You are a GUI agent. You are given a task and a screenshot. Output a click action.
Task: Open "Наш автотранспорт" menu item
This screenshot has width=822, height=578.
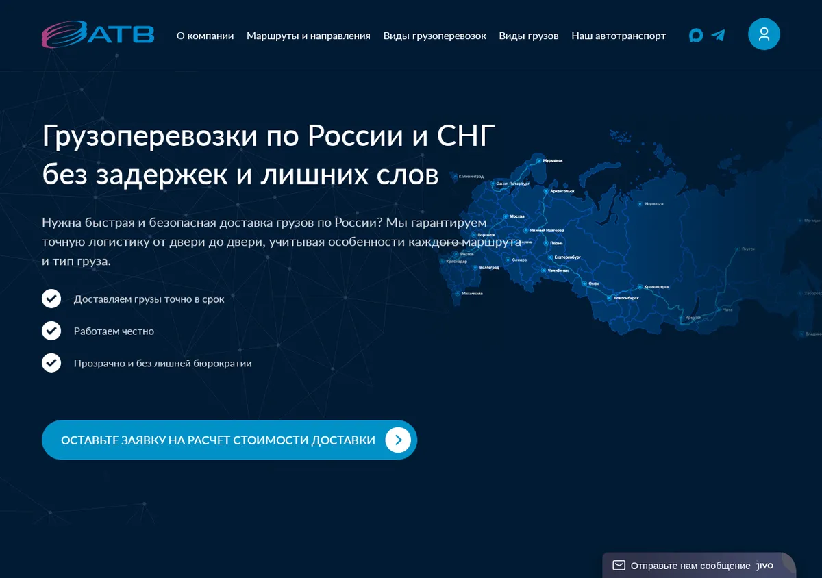[x=619, y=36]
